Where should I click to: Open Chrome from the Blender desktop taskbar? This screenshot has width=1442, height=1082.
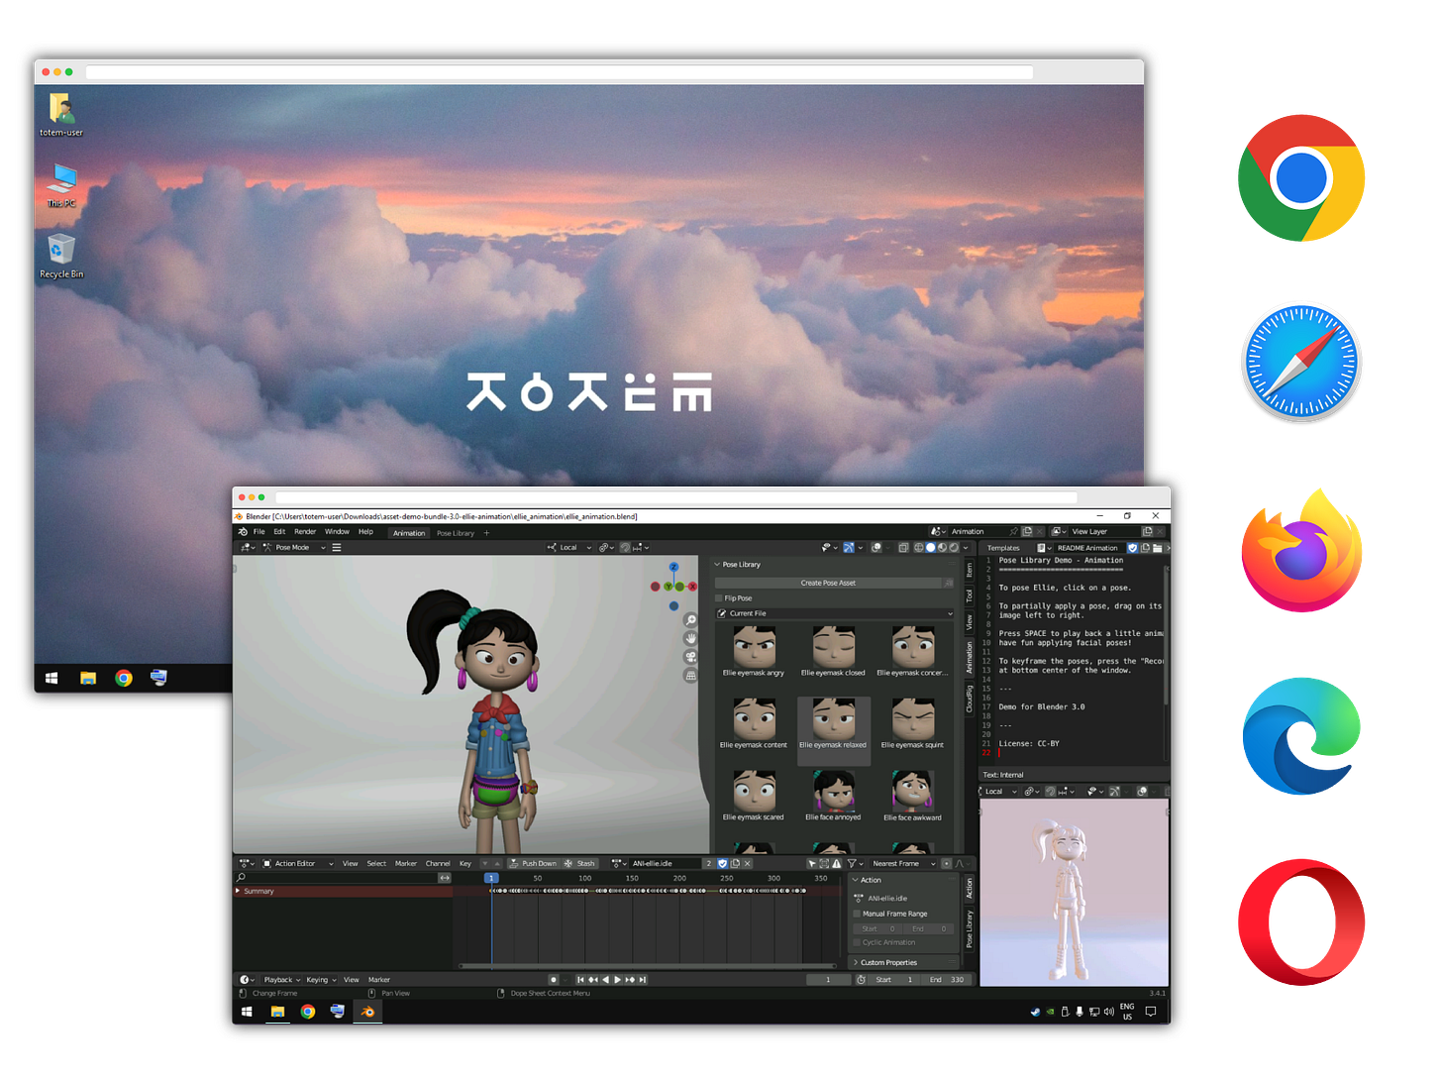308,1012
